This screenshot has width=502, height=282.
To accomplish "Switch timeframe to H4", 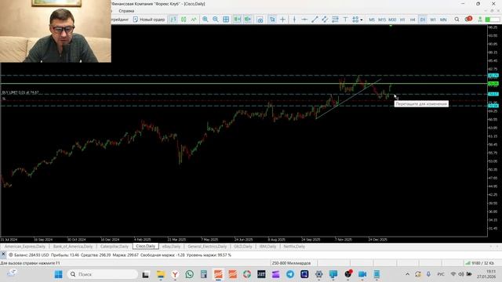I will pos(413,20).
